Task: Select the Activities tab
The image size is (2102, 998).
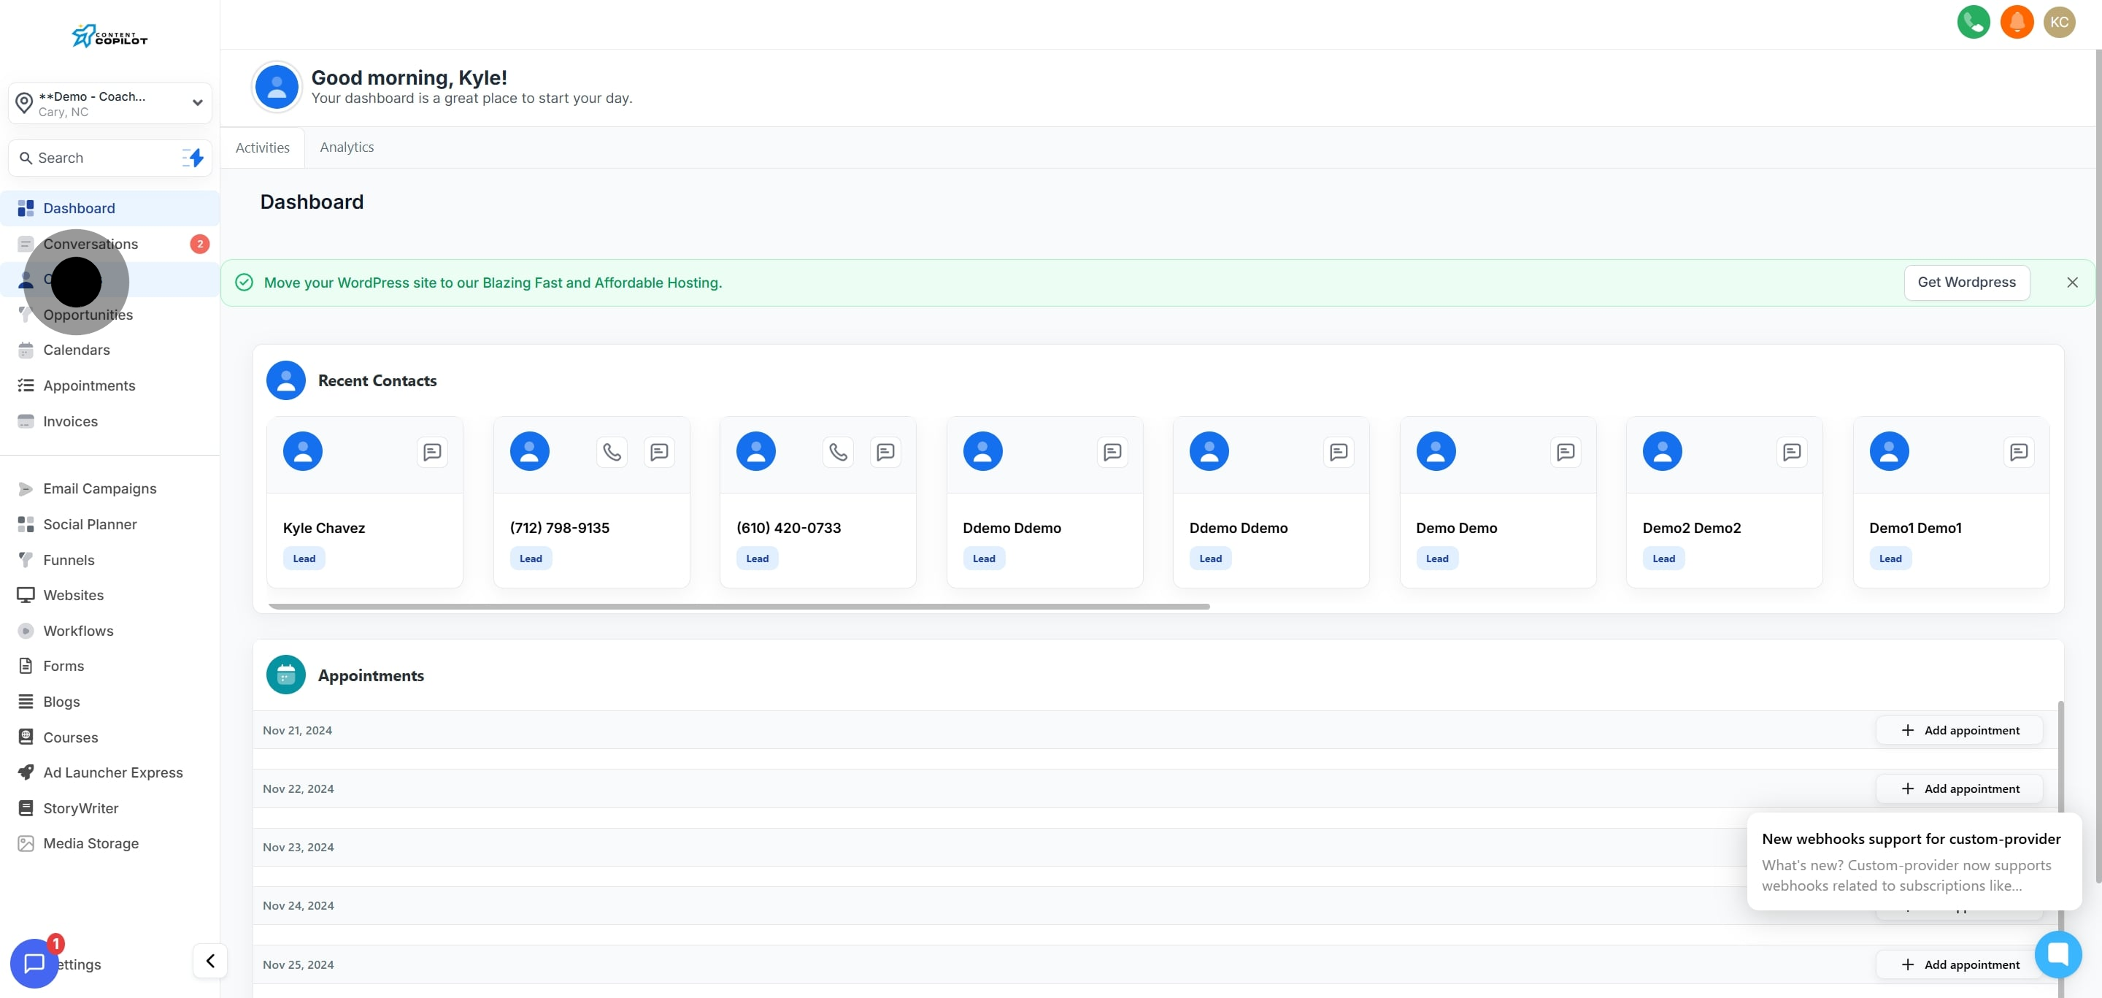Action: click(262, 147)
